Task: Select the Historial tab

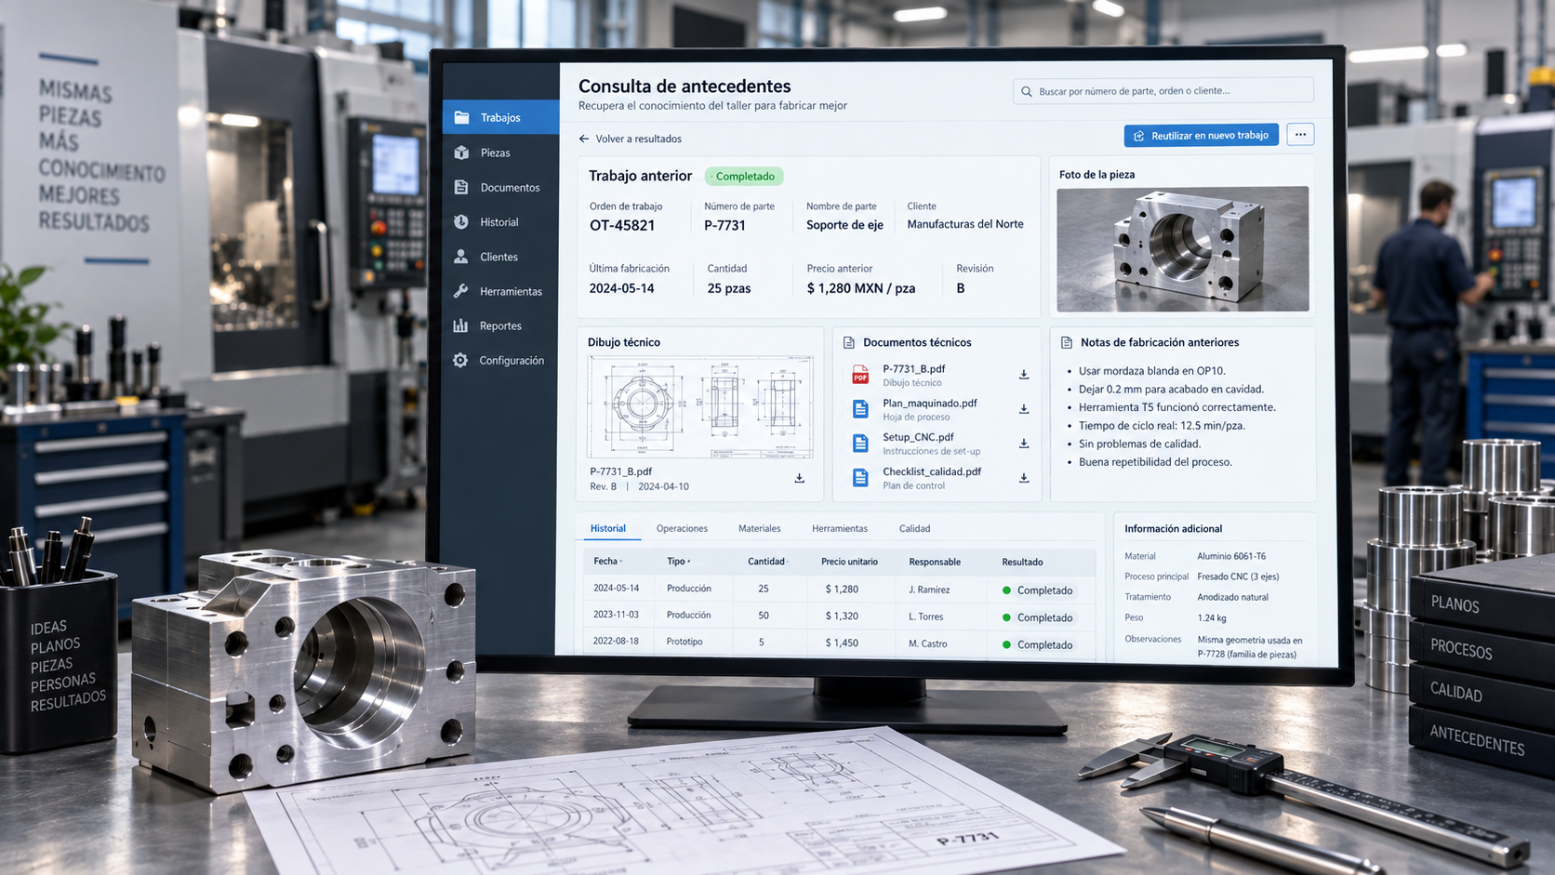Action: click(x=608, y=528)
